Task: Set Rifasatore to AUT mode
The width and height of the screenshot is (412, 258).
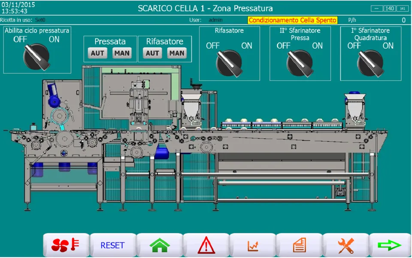Action: click(152, 53)
